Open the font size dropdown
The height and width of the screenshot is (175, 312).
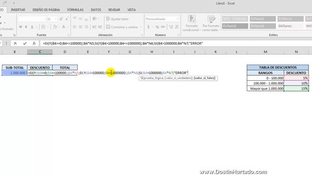(56, 19)
